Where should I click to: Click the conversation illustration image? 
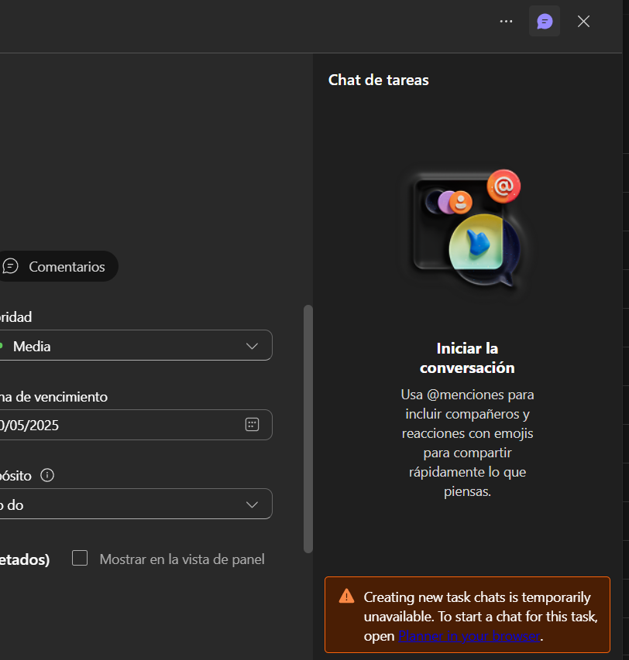(467, 229)
